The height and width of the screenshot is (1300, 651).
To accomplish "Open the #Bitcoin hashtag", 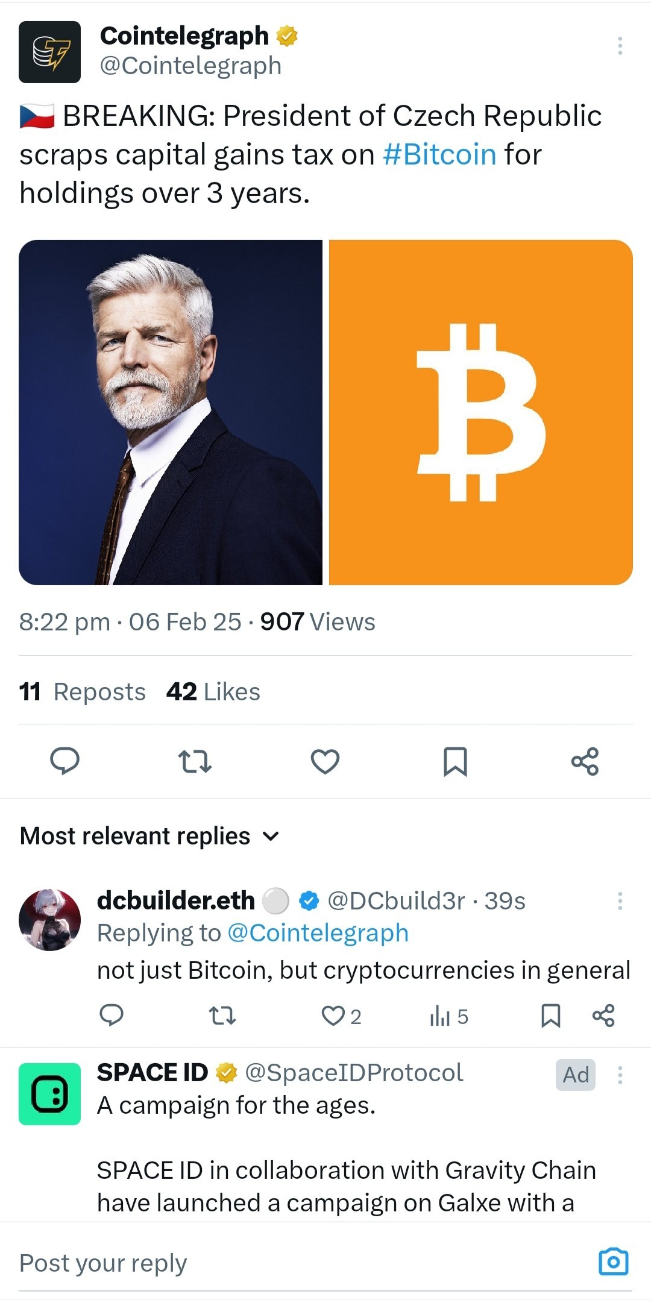I will (x=439, y=154).
